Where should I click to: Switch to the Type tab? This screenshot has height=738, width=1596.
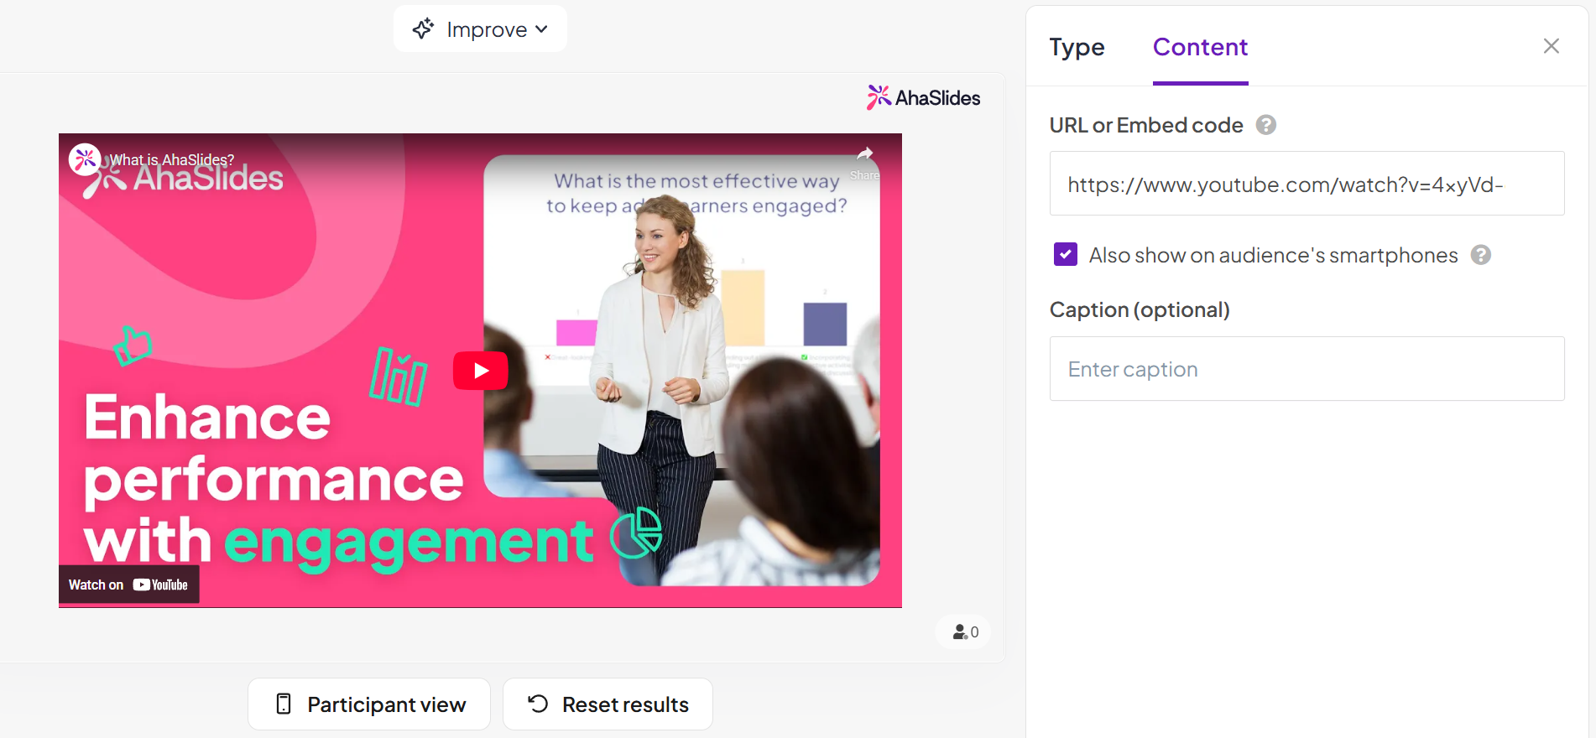(1077, 48)
